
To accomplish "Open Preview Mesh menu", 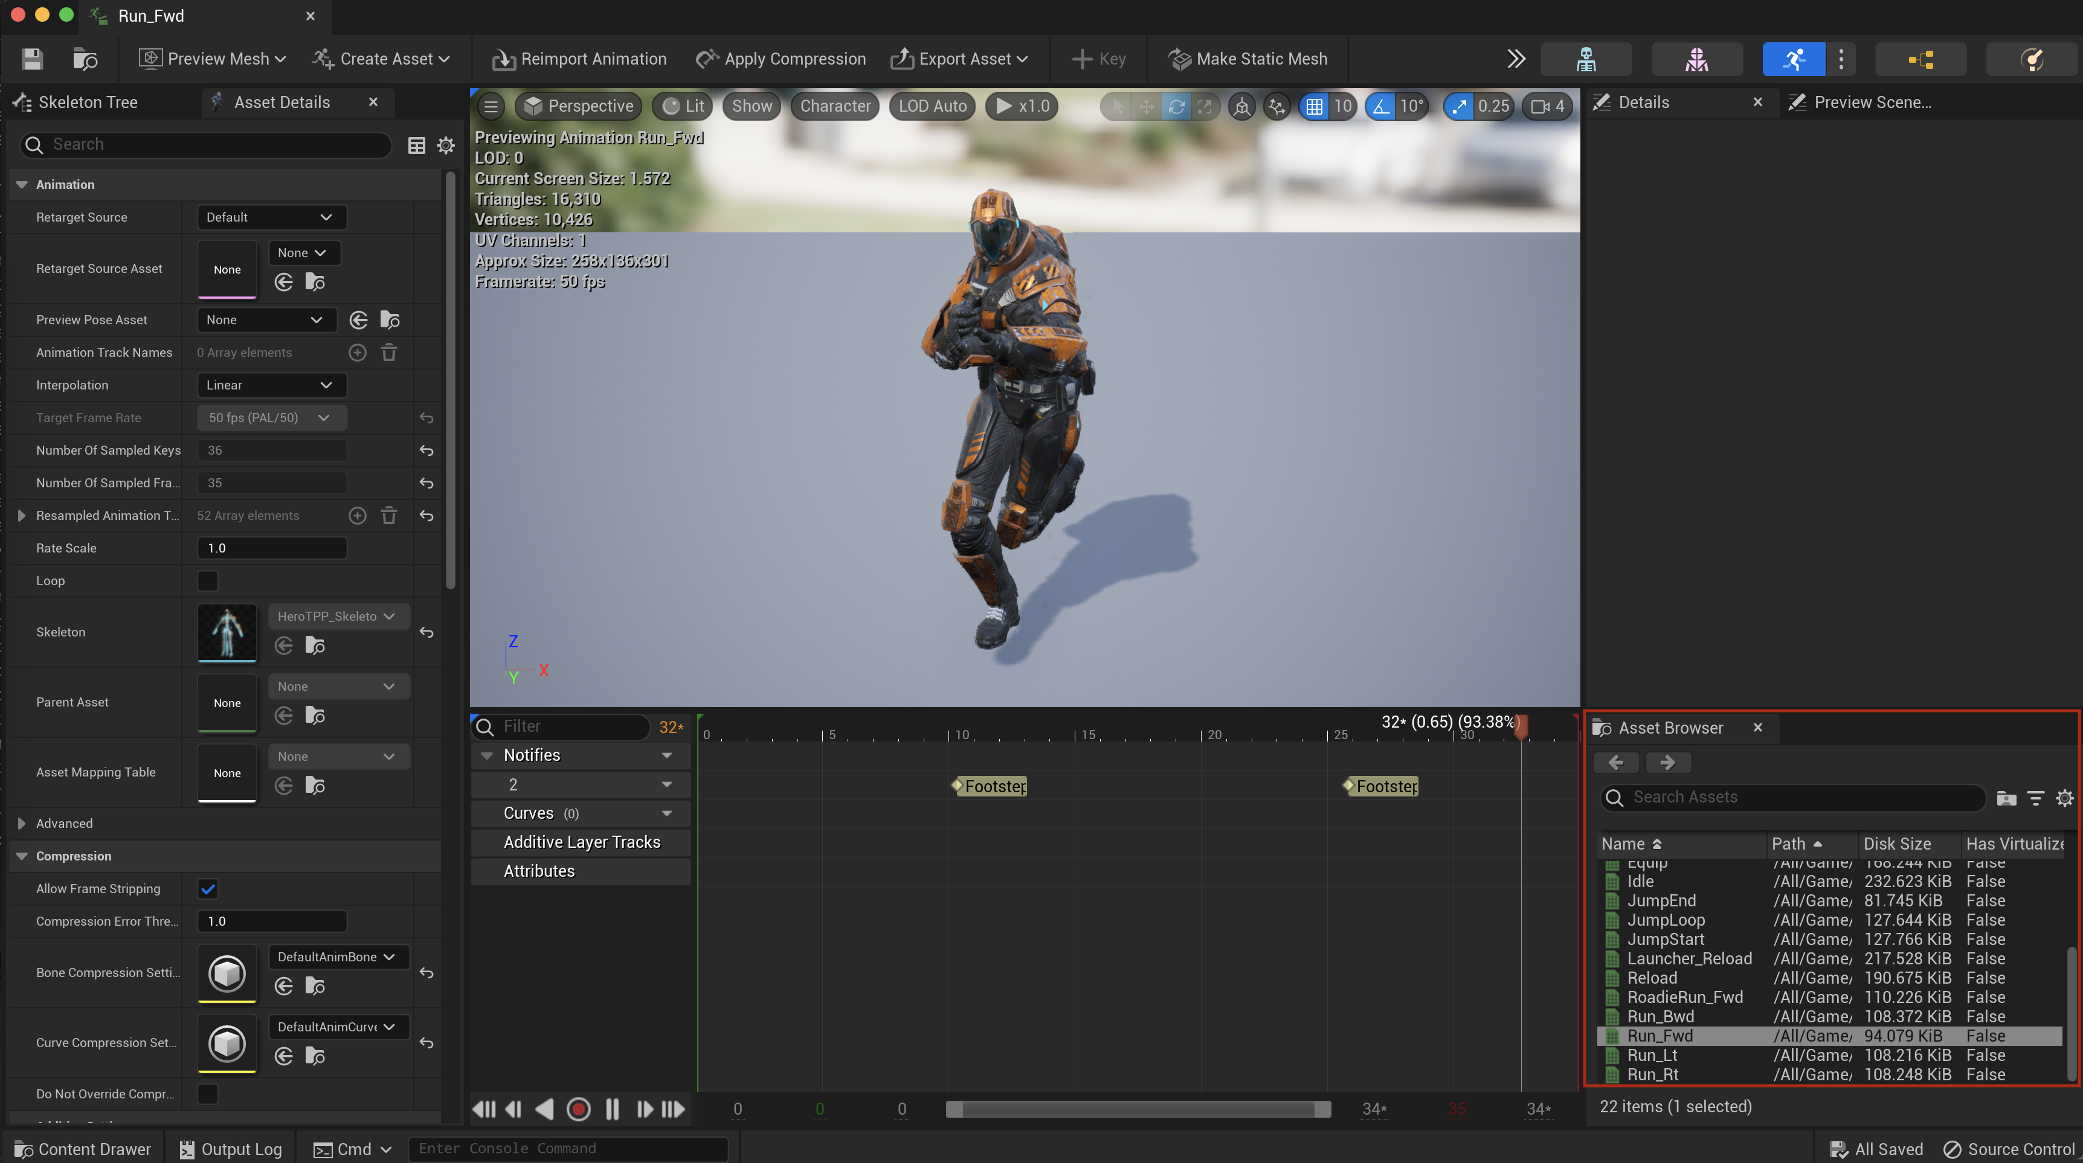I will coord(213,59).
